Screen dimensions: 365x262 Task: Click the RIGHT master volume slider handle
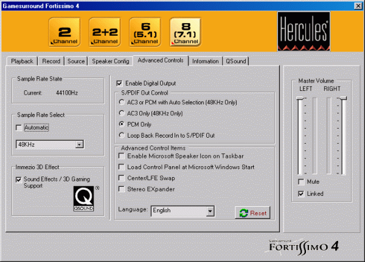pos(343,98)
